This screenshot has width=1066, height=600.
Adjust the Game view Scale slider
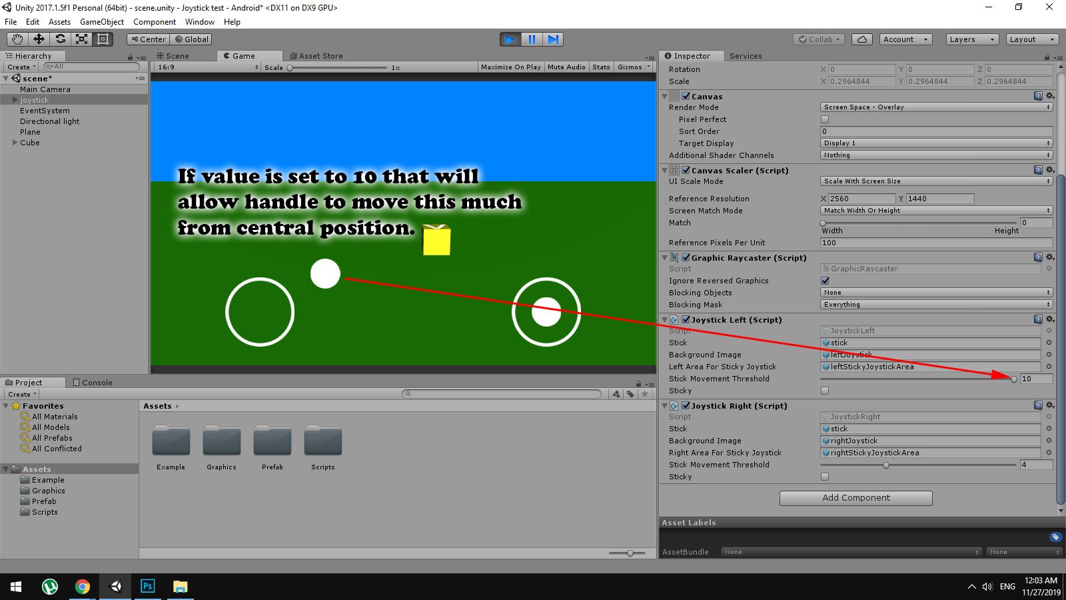(x=337, y=67)
